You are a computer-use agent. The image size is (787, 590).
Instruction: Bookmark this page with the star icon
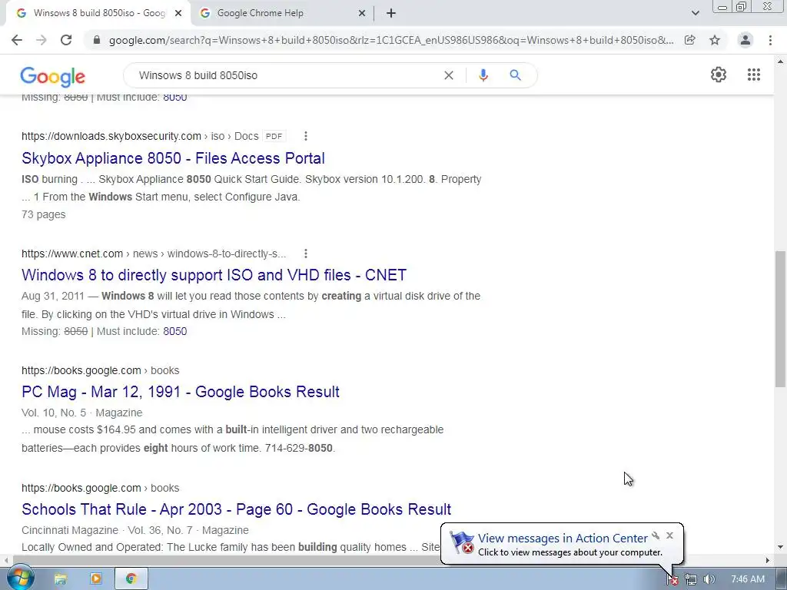point(715,40)
